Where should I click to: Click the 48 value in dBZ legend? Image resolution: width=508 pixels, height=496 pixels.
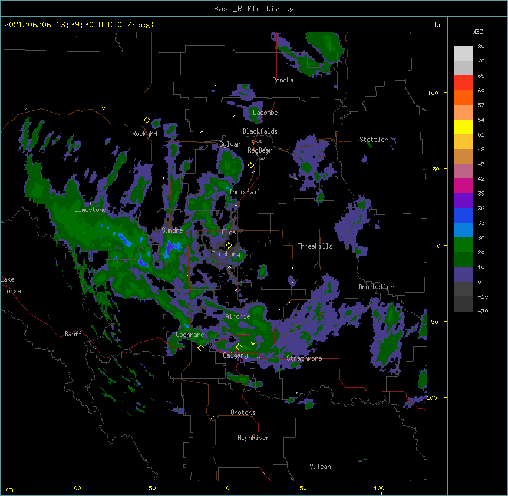(481, 149)
